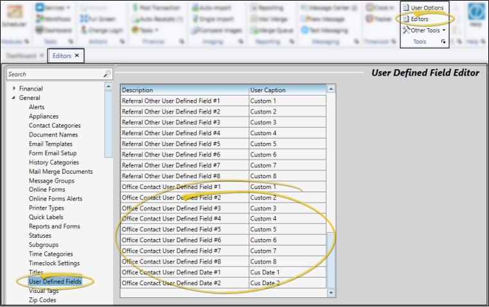Click the search magnifier icon
The width and height of the screenshot is (489, 307).
tap(107, 74)
